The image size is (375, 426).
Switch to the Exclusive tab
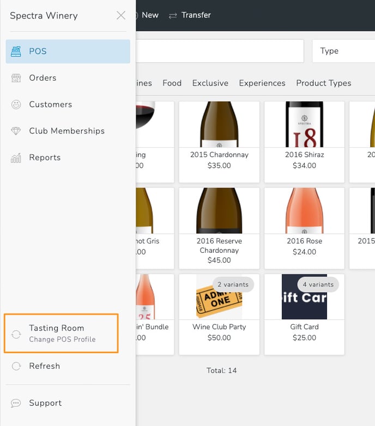tap(210, 83)
